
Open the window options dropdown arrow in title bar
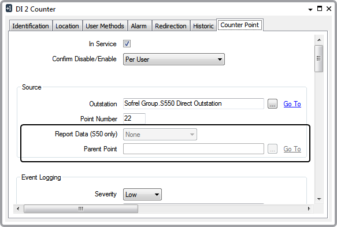click(x=310, y=9)
